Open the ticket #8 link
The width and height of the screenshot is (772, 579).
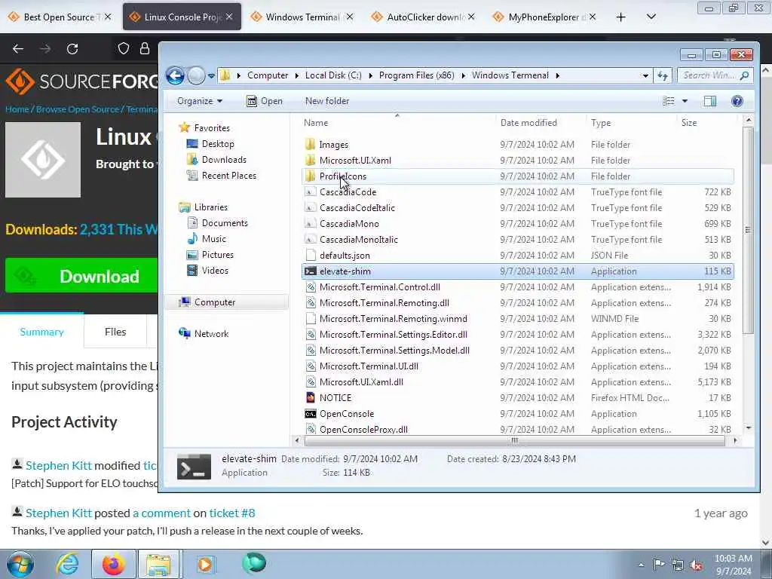(x=232, y=513)
